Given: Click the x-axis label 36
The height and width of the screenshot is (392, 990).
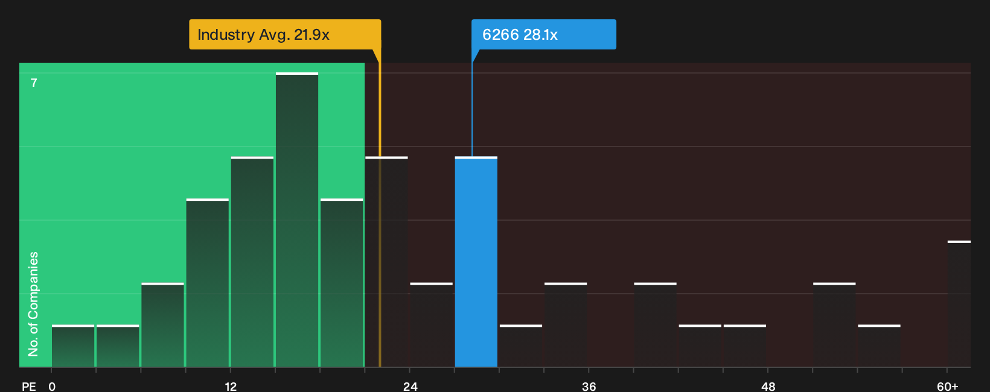Looking at the screenshot, I should (589, 386).
